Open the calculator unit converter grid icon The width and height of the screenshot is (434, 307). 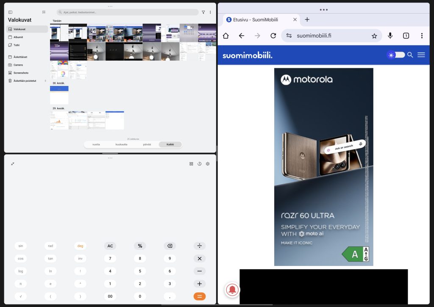[191, 164]
